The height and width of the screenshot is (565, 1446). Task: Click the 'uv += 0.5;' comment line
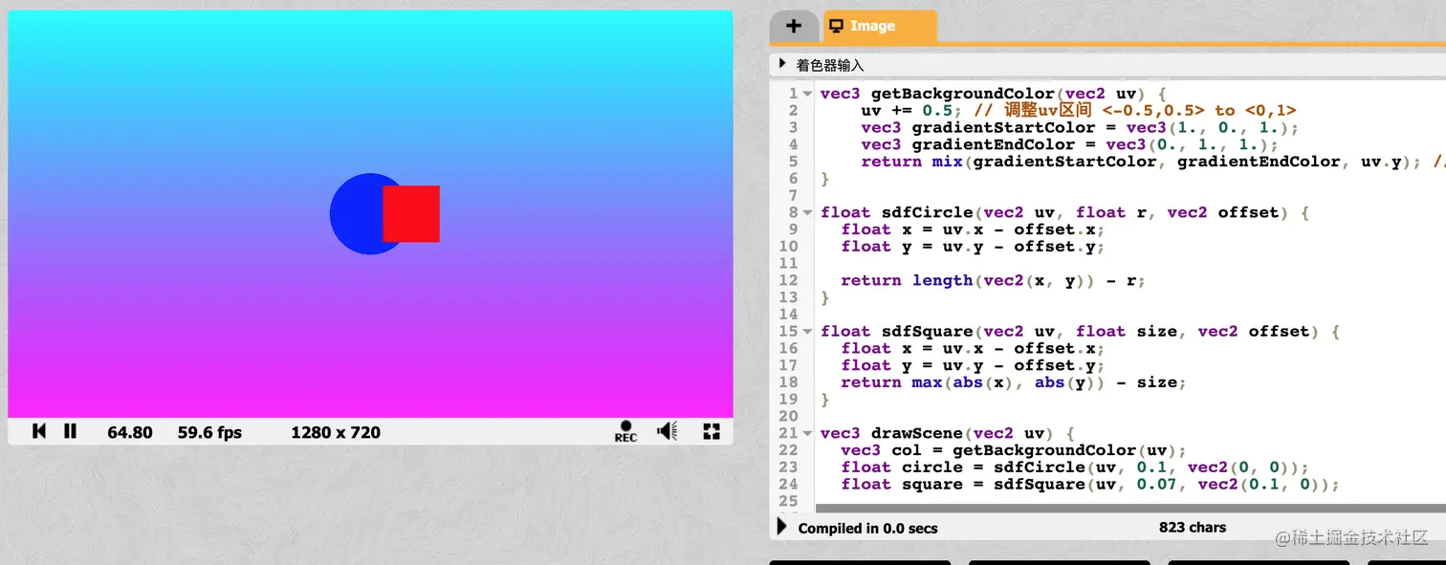click(x=1079, y=111)
